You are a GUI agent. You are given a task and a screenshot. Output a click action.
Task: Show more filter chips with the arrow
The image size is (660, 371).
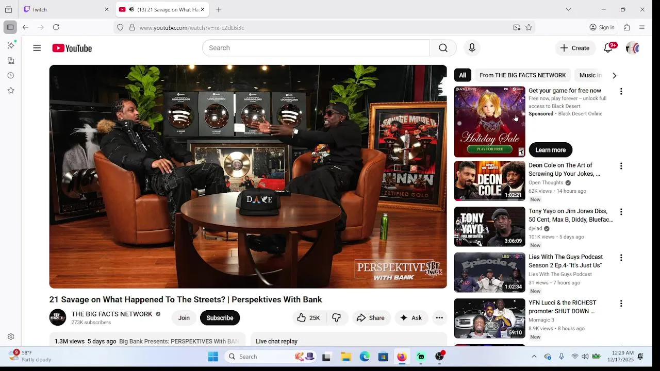[x=614, y=75]
